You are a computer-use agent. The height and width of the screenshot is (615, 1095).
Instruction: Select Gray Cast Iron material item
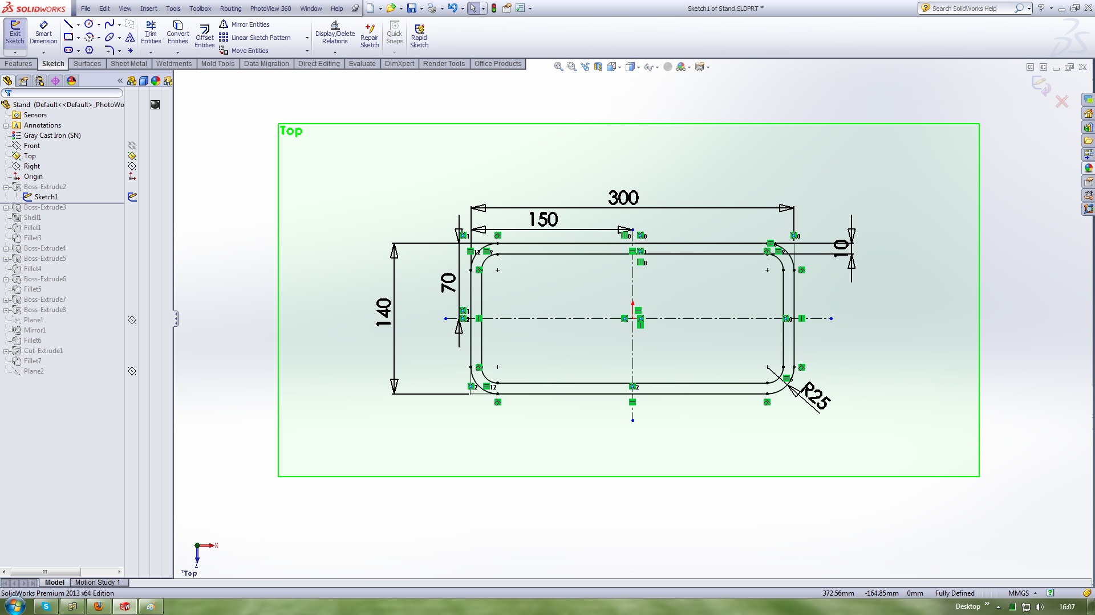(x=52, y=136)
